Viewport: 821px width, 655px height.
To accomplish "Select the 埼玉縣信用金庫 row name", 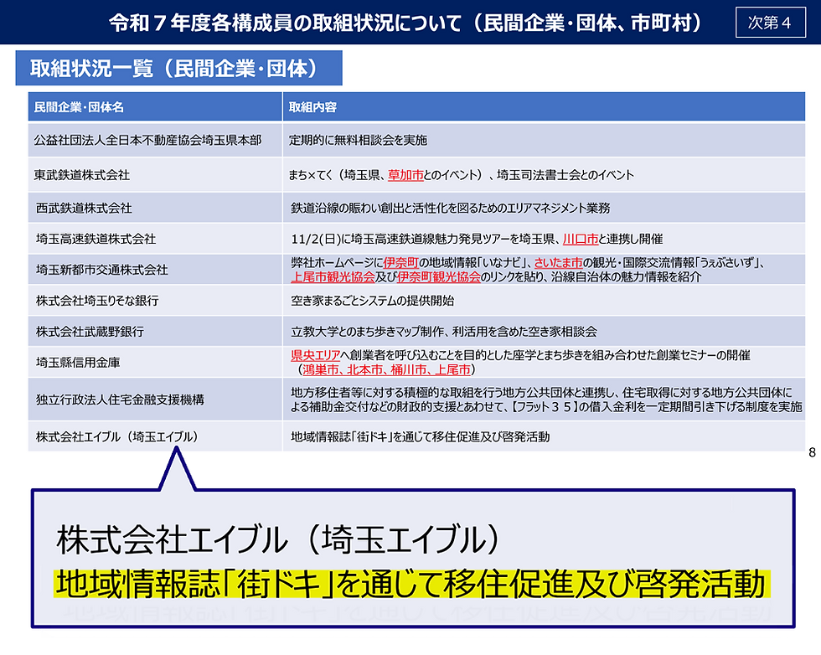I will pyautogui.click(x=77, y=363).
